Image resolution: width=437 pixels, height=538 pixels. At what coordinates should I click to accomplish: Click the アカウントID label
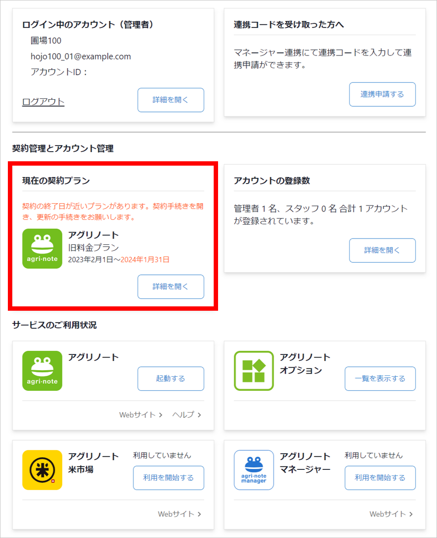coord(59,72)
